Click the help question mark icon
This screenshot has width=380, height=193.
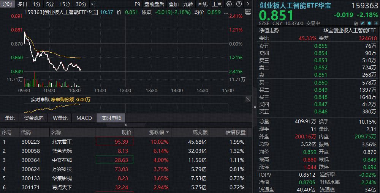(238, 4)
